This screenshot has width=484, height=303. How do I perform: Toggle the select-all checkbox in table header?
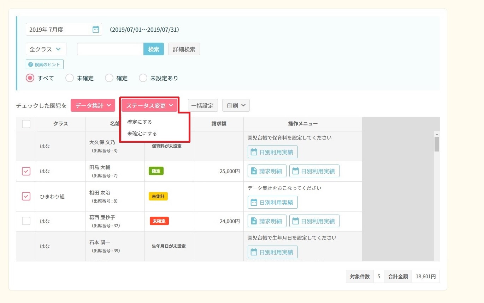26,124
